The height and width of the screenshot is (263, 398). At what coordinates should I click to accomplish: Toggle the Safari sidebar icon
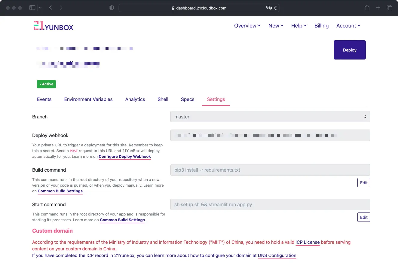point(32,8)
